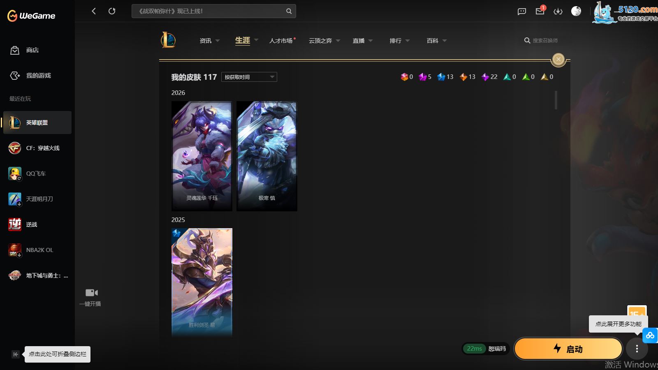Filter by the teal triangle rarity icon
This screenshot has height=370, width=658.
(507, 77)
